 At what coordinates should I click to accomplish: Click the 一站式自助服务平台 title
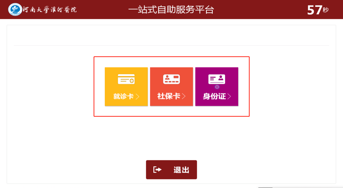[x=171, y=10]
